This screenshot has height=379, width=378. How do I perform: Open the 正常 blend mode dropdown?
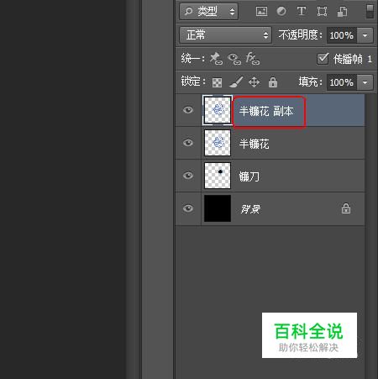coord(225,35)
